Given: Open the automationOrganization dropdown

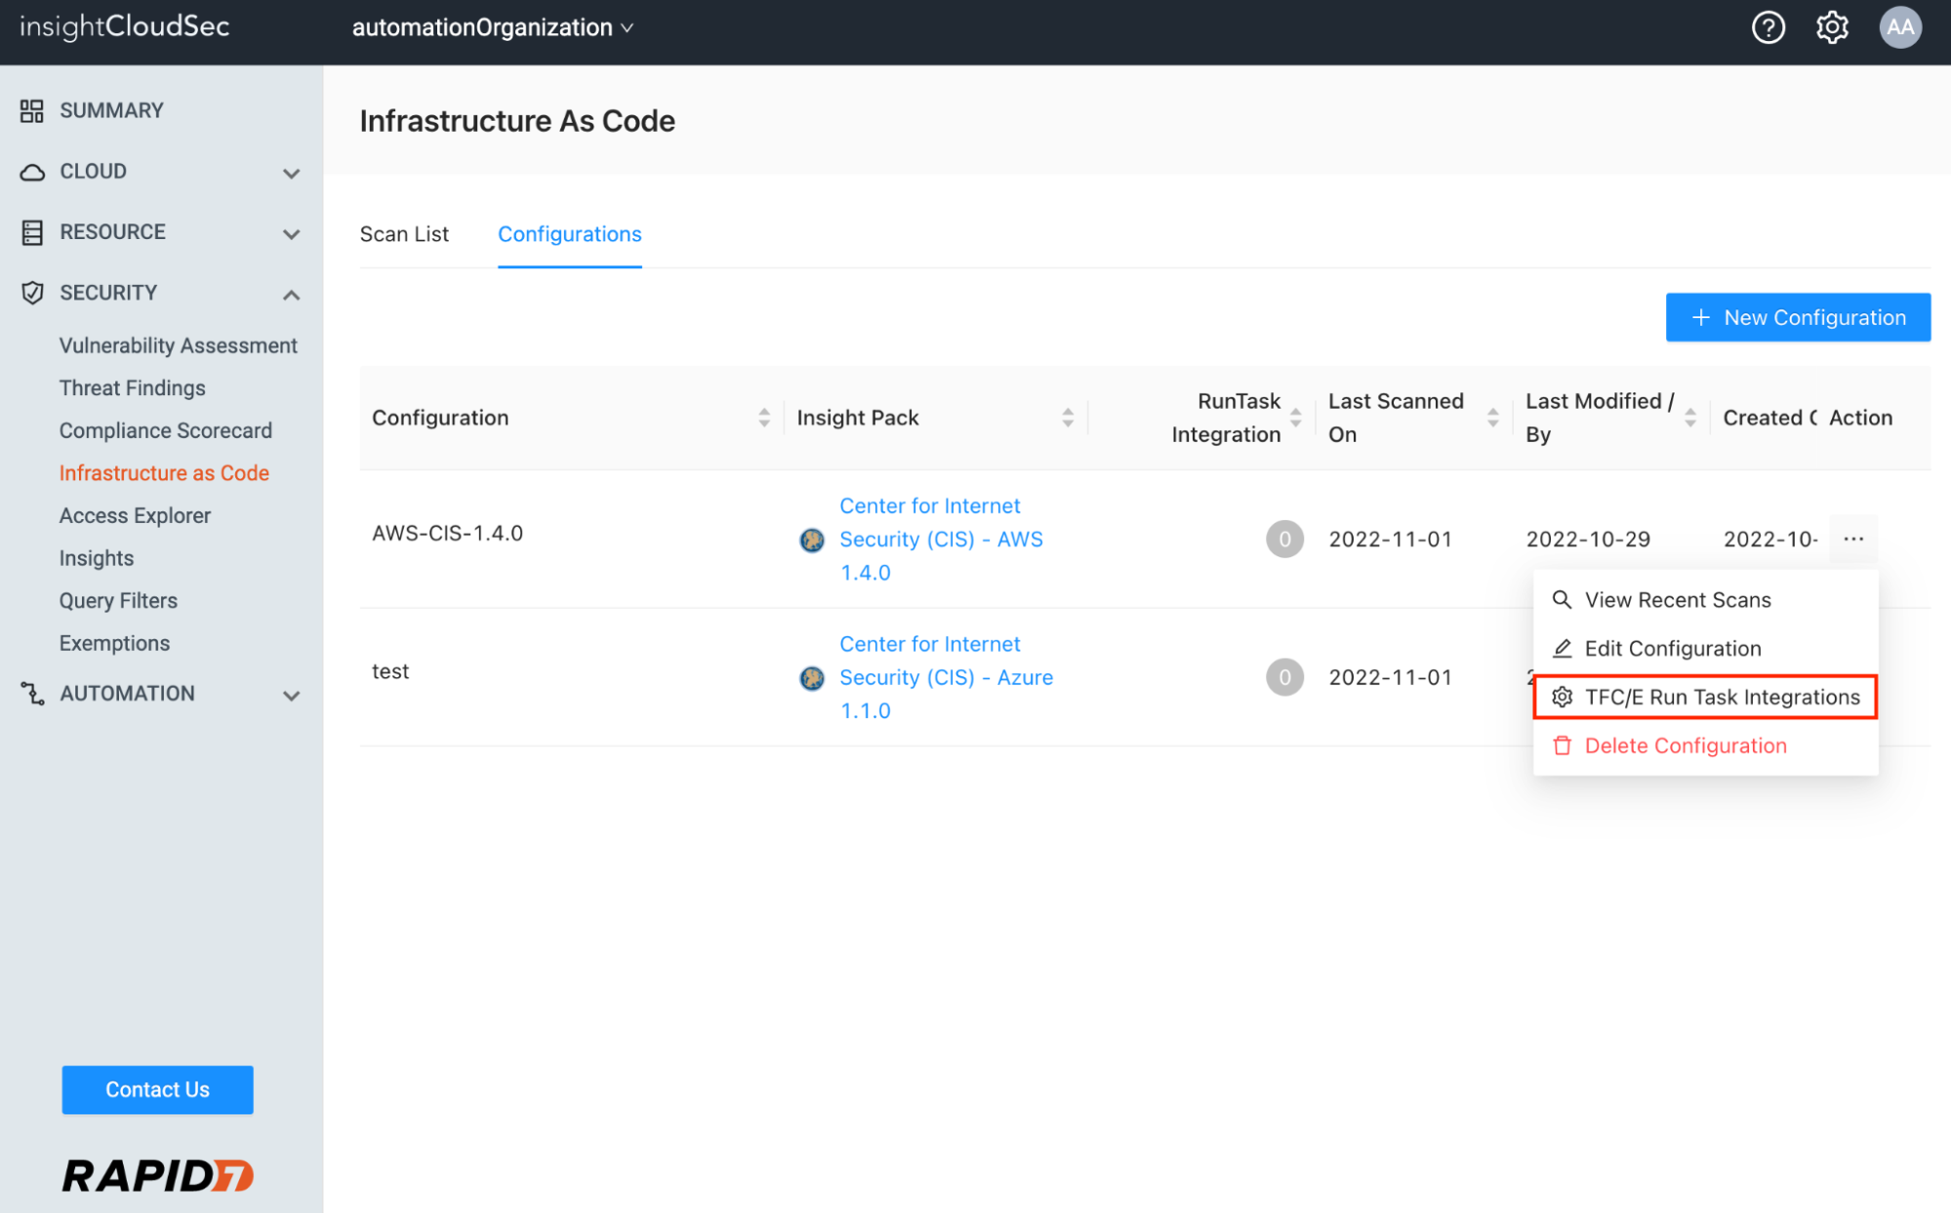Looking at the screenshot, I should point(493,27).
